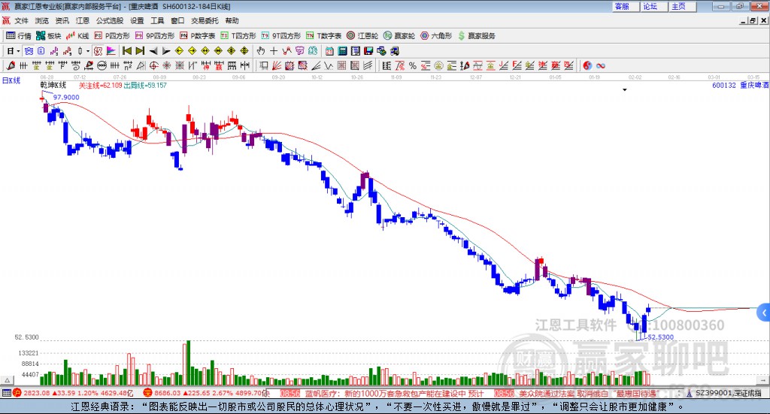Click the small black triangle chart marker

point(625,89)
